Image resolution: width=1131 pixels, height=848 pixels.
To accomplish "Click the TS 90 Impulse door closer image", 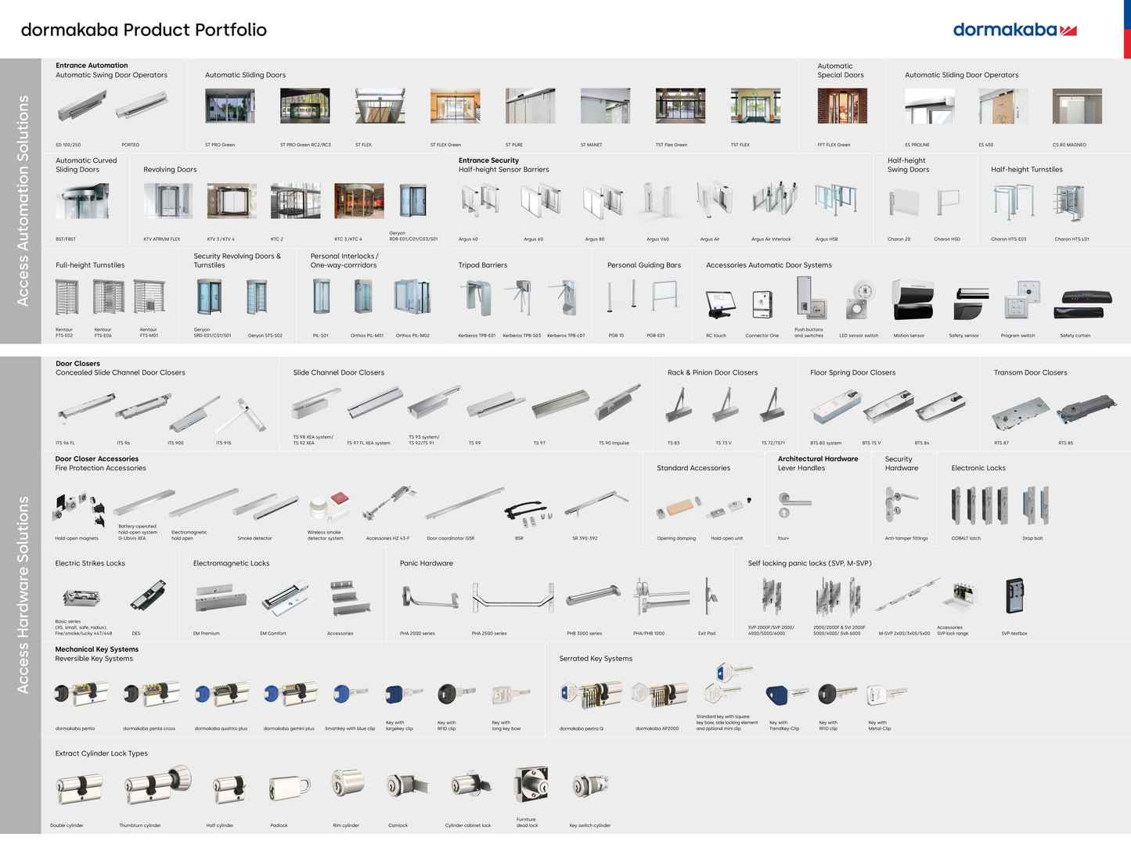I will click(618, 403).
